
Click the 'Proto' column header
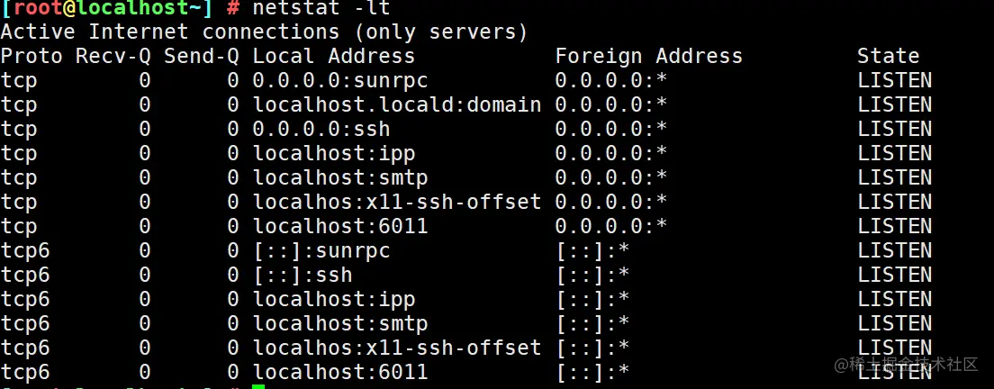point(32,57)
